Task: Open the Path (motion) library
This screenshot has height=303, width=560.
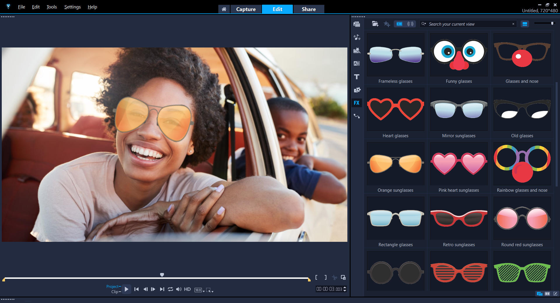Action: click(x=356, y=116)
